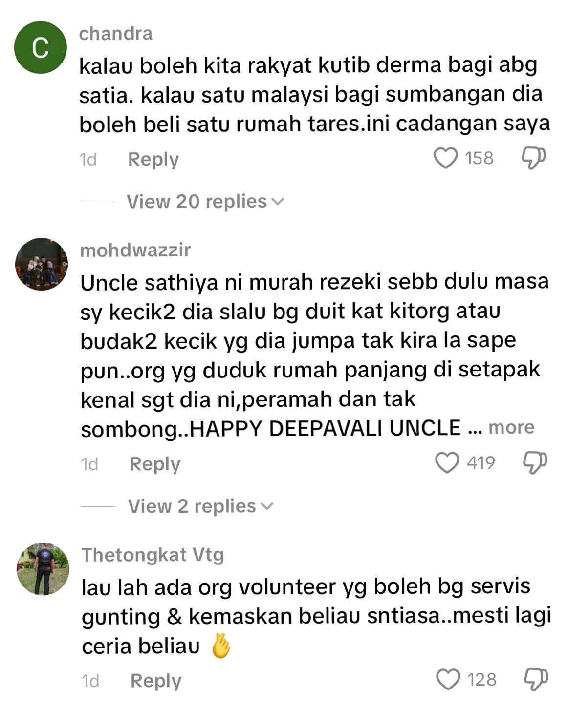This screenshot has width=568, height=710.
Task: Reply to Thetongkat Vtg's comment
Action: [x=156, y=681]
